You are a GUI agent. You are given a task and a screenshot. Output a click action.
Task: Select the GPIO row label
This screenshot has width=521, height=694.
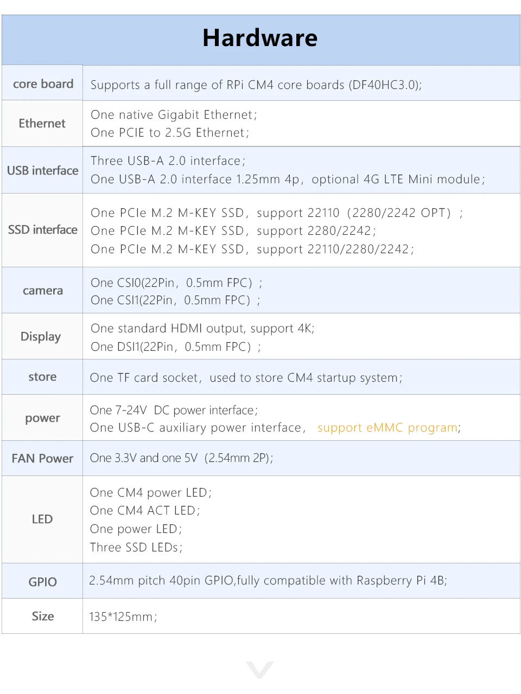click(42, 582)
